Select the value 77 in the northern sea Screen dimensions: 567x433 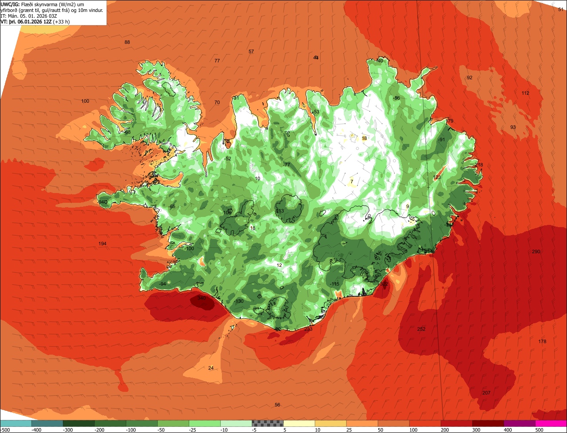coord(217,61)
